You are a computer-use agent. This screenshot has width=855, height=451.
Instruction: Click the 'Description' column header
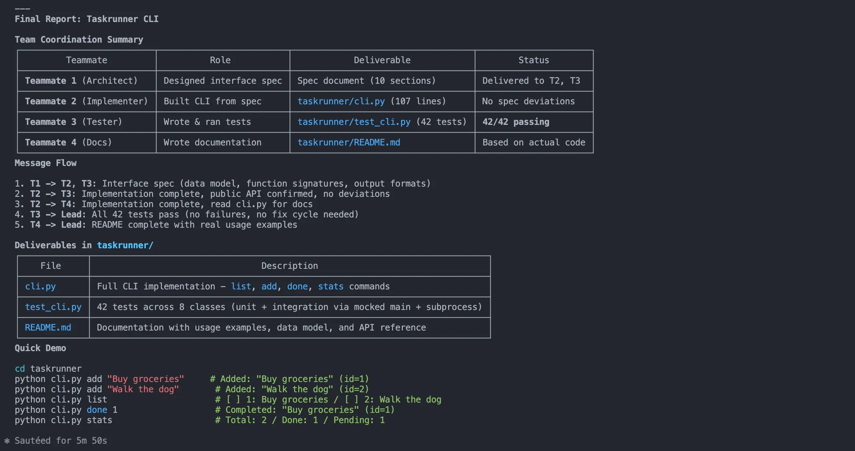(290, 266)
